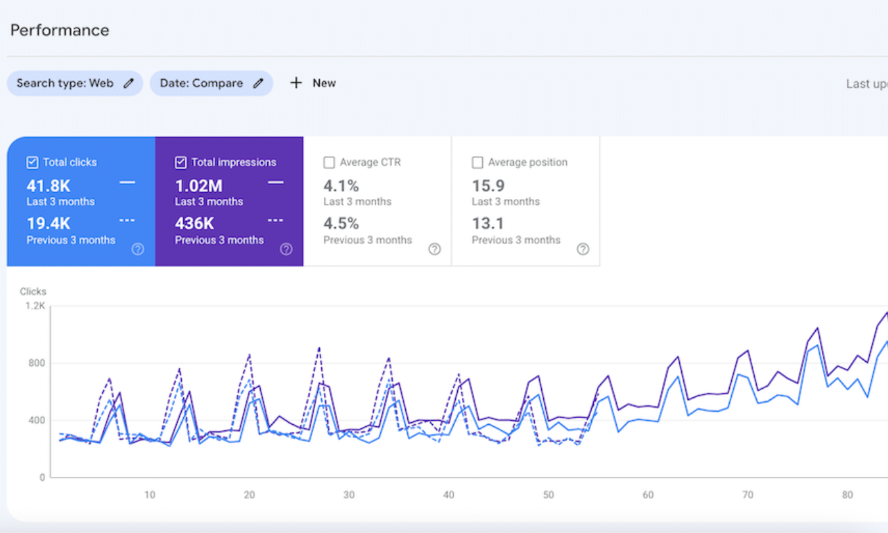Enable the Average CTR checkbox
This screenshot has width=888, height=533.
(x=329, y=162)
